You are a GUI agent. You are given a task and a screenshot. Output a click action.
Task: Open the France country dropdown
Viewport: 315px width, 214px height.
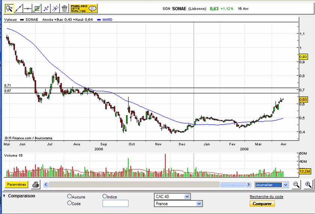click(178, 203)
